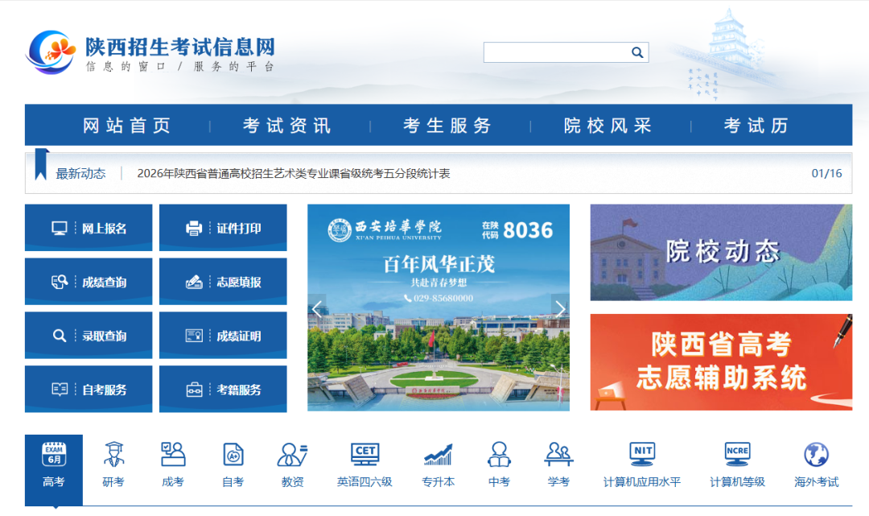Open the 西安培华学院 banner image
Screen dimensions: 869x516
[439, 308]
